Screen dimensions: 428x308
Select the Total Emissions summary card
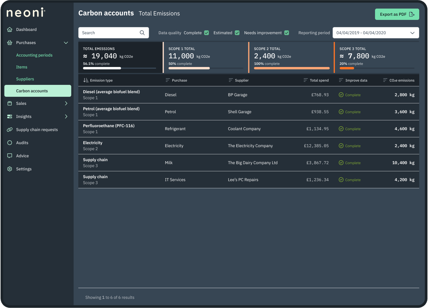tap(120, 58)
